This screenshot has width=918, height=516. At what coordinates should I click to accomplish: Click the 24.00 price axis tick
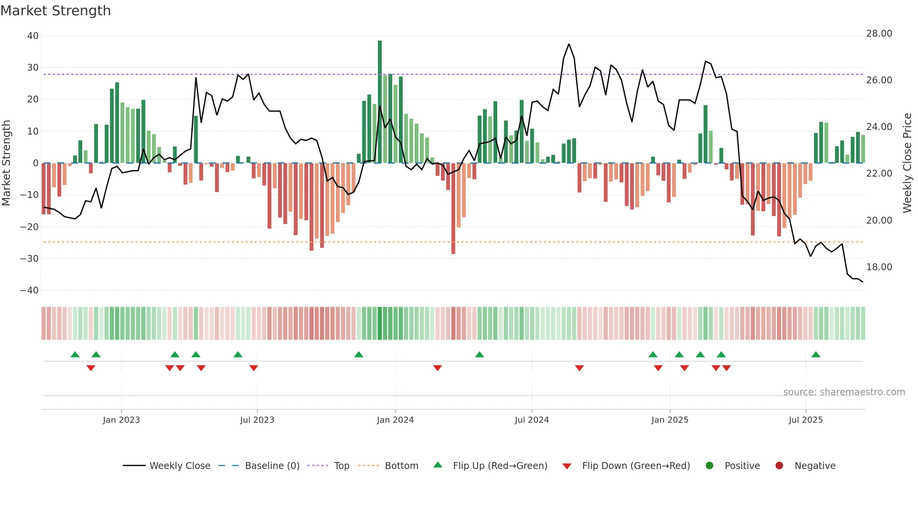pos(879,127)
